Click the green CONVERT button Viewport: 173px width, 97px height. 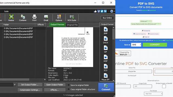(x=155, y=45)
